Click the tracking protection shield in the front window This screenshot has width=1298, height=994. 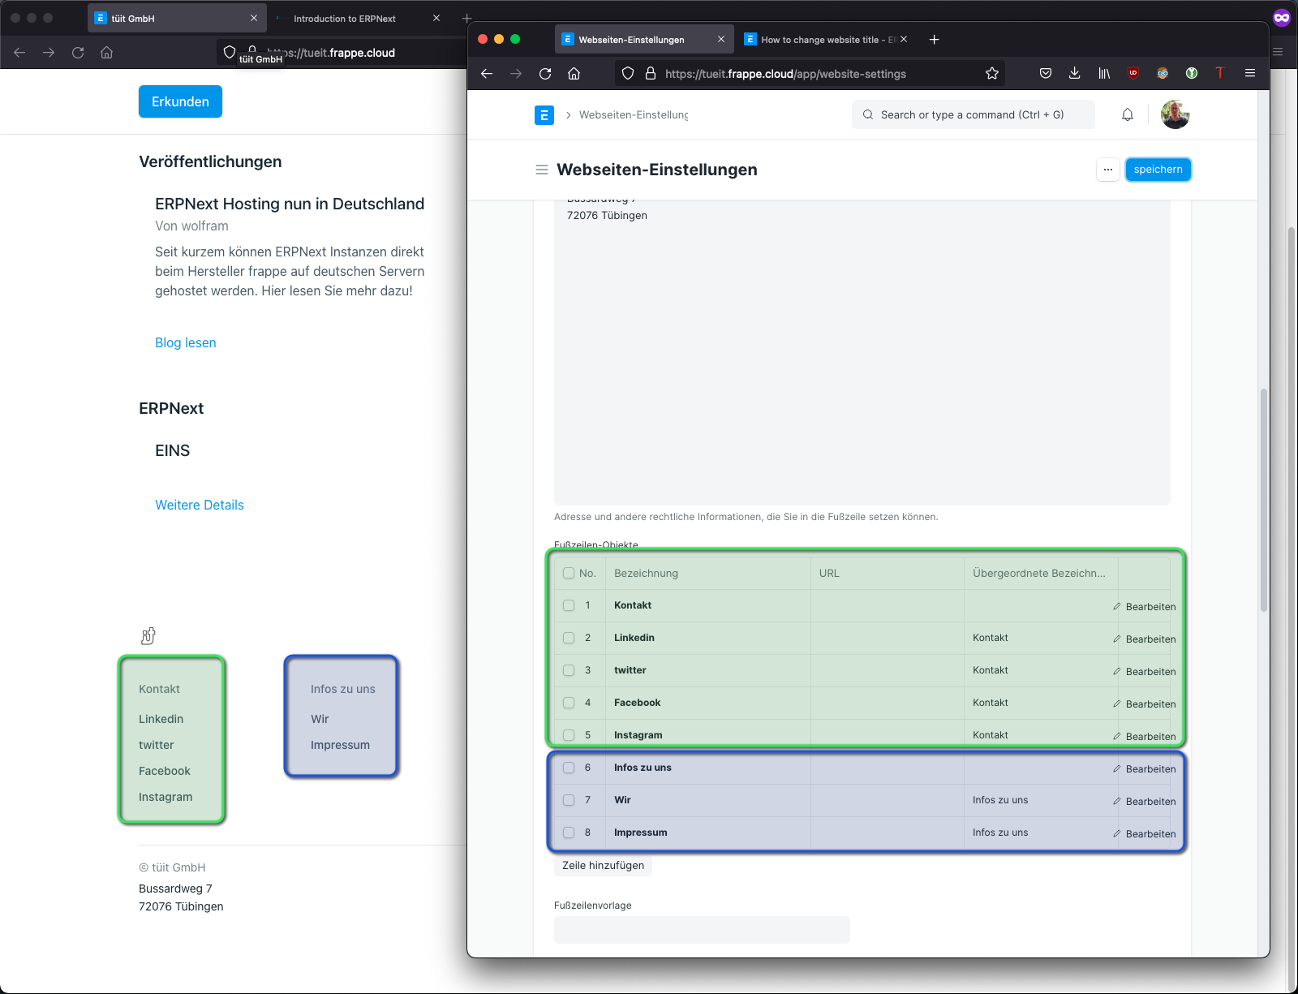(x=627, y=74)
